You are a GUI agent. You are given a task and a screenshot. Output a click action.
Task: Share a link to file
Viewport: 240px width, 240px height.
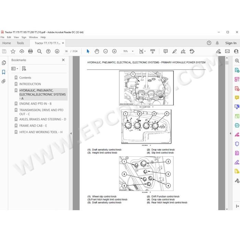pyautogui.click(x=218, y=51)
